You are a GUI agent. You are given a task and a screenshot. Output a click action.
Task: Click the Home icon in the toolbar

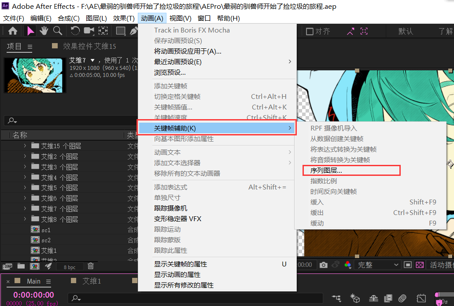13,31
